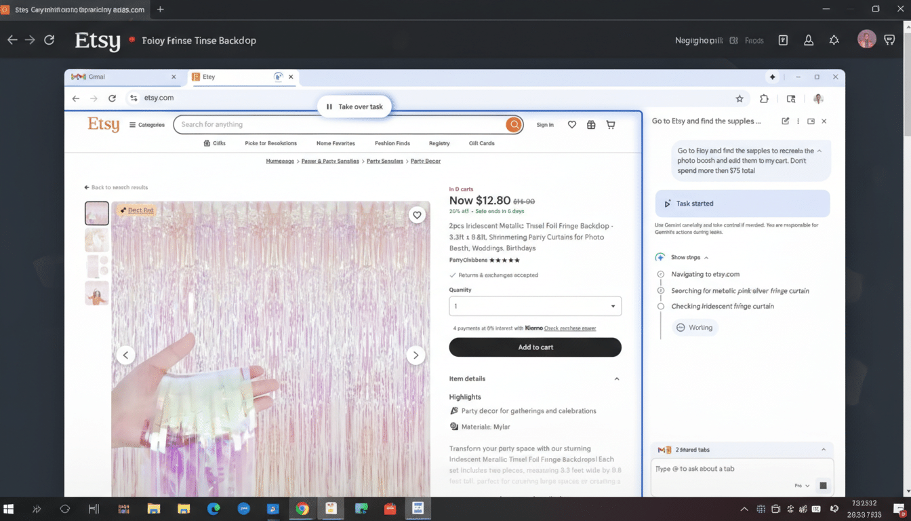
Task: Click the three-dot menu in the Gemini panel
Action: pos(798,120)
